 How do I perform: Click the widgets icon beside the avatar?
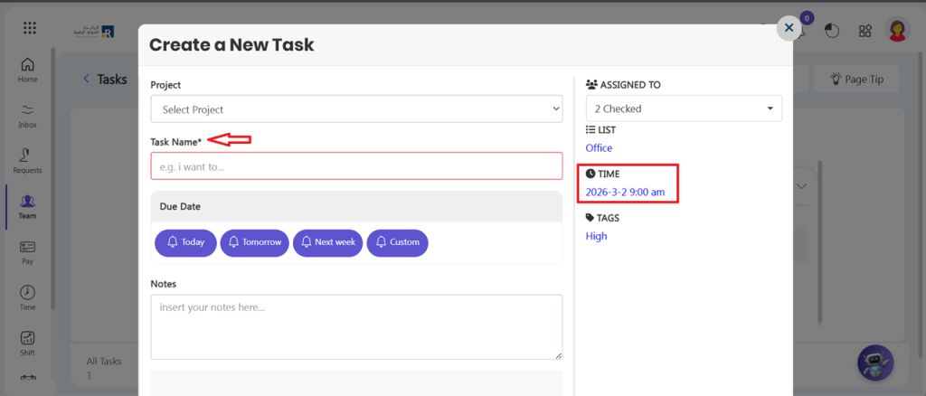tap(865, 31)
